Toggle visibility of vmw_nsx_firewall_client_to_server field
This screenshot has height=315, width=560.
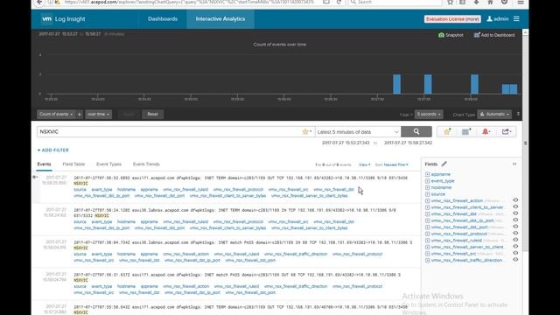[515, 206]
